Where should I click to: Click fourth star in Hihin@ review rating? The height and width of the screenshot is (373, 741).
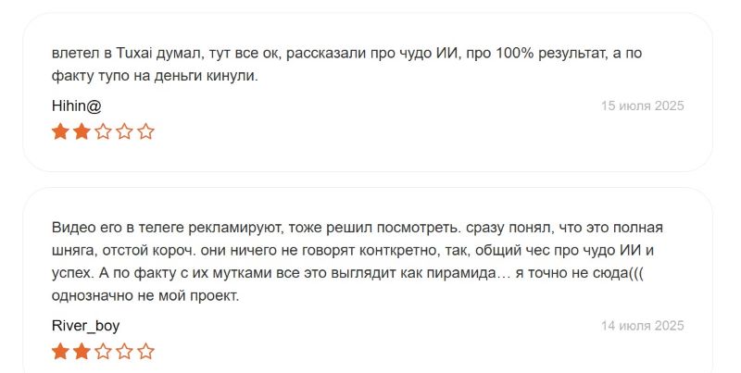124,131
